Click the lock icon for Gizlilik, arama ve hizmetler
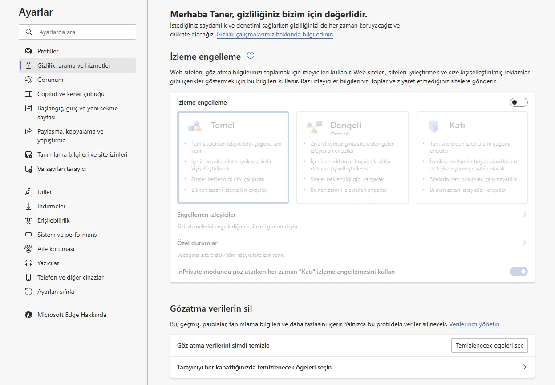This screenshot has width=555, height=385. (28, 65)
